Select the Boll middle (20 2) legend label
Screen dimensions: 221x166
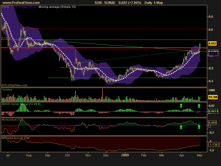point(24,7)
